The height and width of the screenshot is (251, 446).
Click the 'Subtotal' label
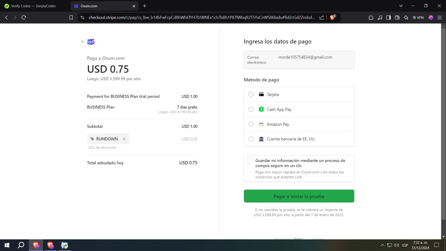point(95,126)
